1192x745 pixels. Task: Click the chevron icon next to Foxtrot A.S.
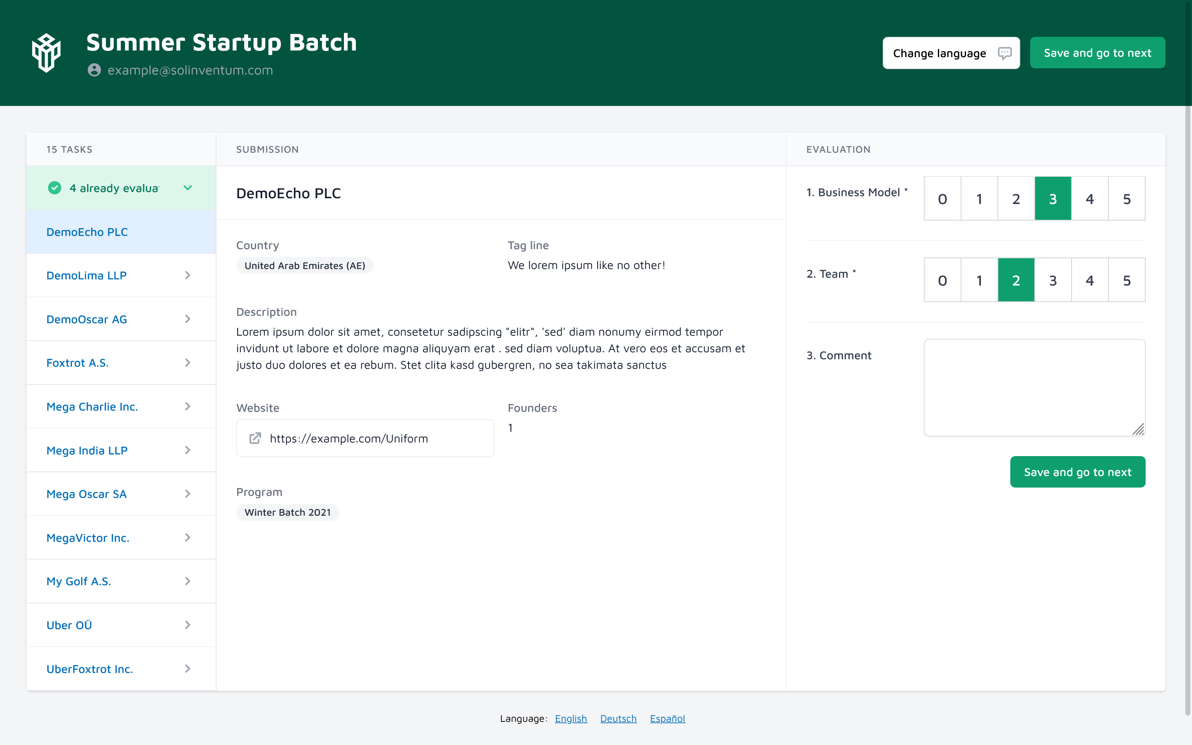[187, 363]
